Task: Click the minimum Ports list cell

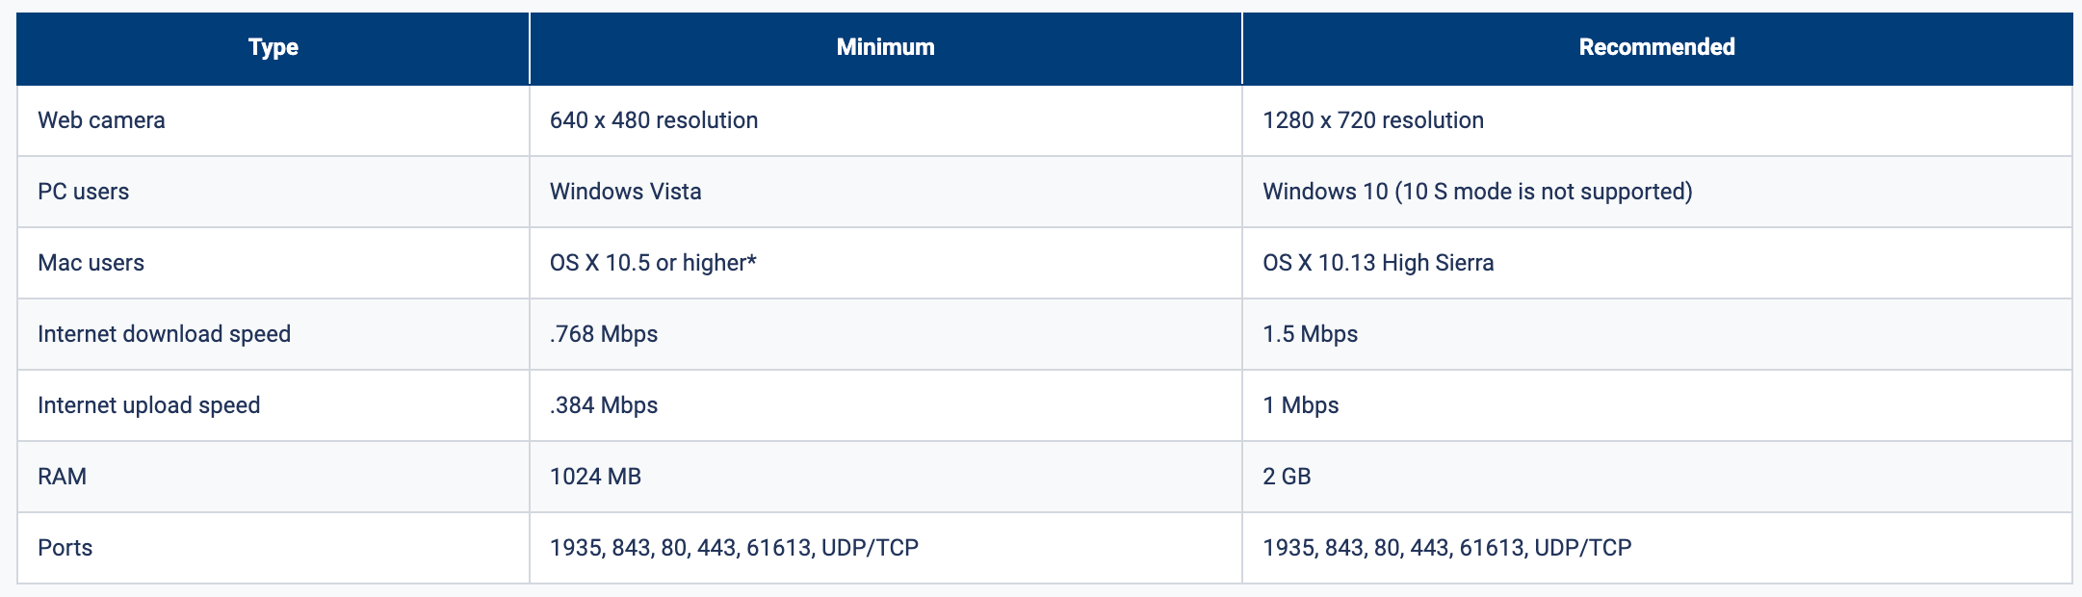Action: point(733,548)
